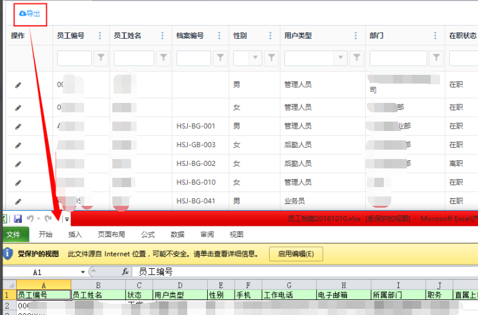Open the Excel Name Box dropdown arrow

[x=82, y=273]
